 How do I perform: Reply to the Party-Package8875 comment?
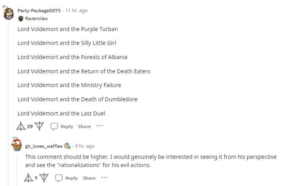(x=62, y=126)
